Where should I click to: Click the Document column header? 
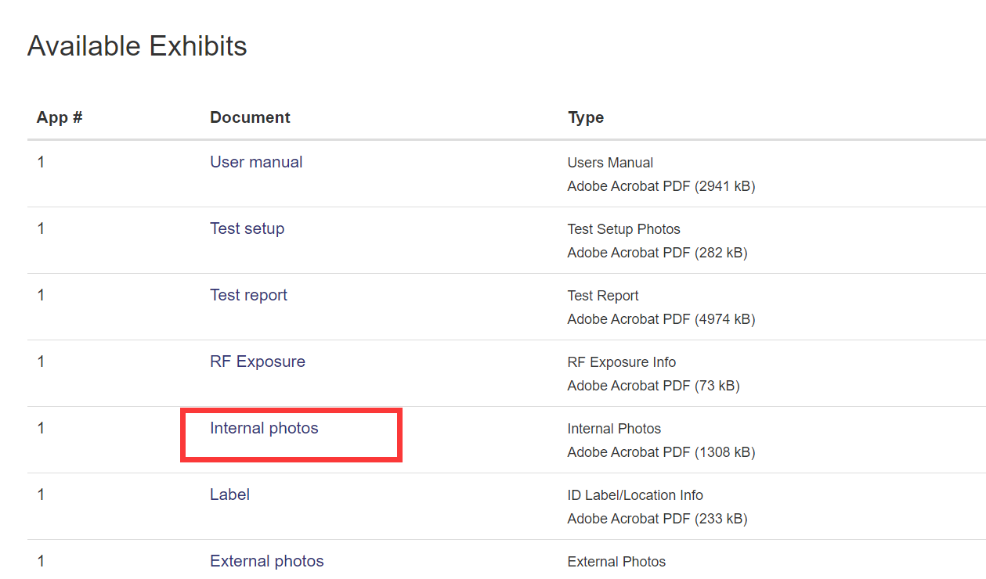coord(250,117)
